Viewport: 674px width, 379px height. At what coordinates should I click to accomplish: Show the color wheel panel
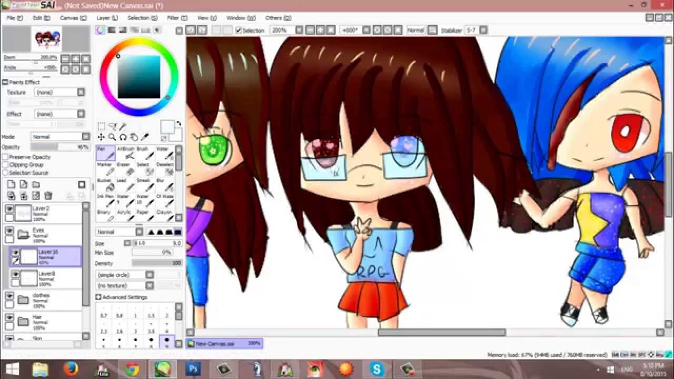click(100, 31)
